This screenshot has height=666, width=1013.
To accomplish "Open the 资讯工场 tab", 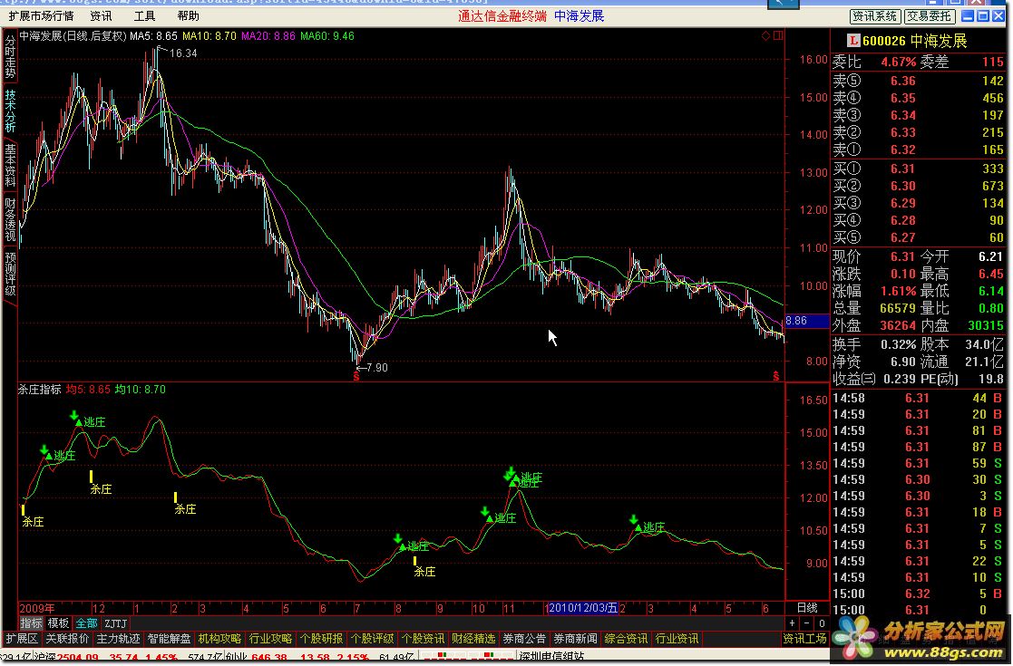I will coord(805,639).
